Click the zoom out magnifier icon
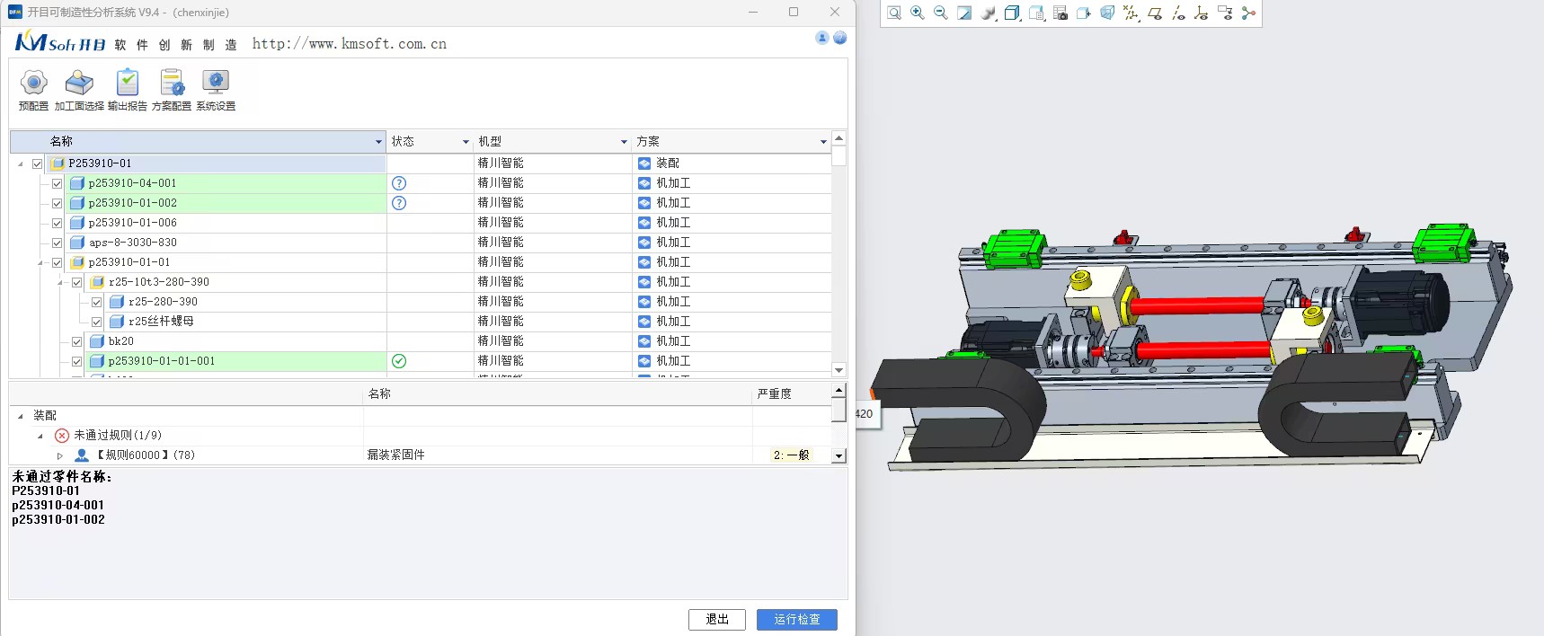This screenshot has height=636, width=1544. pos(941,13)
